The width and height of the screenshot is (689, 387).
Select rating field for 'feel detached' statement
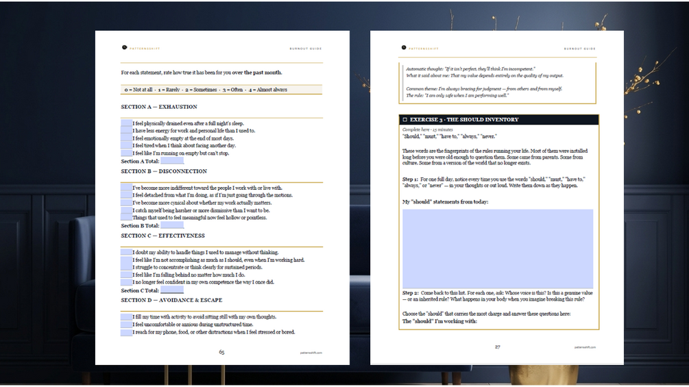(x=127, y=195)
